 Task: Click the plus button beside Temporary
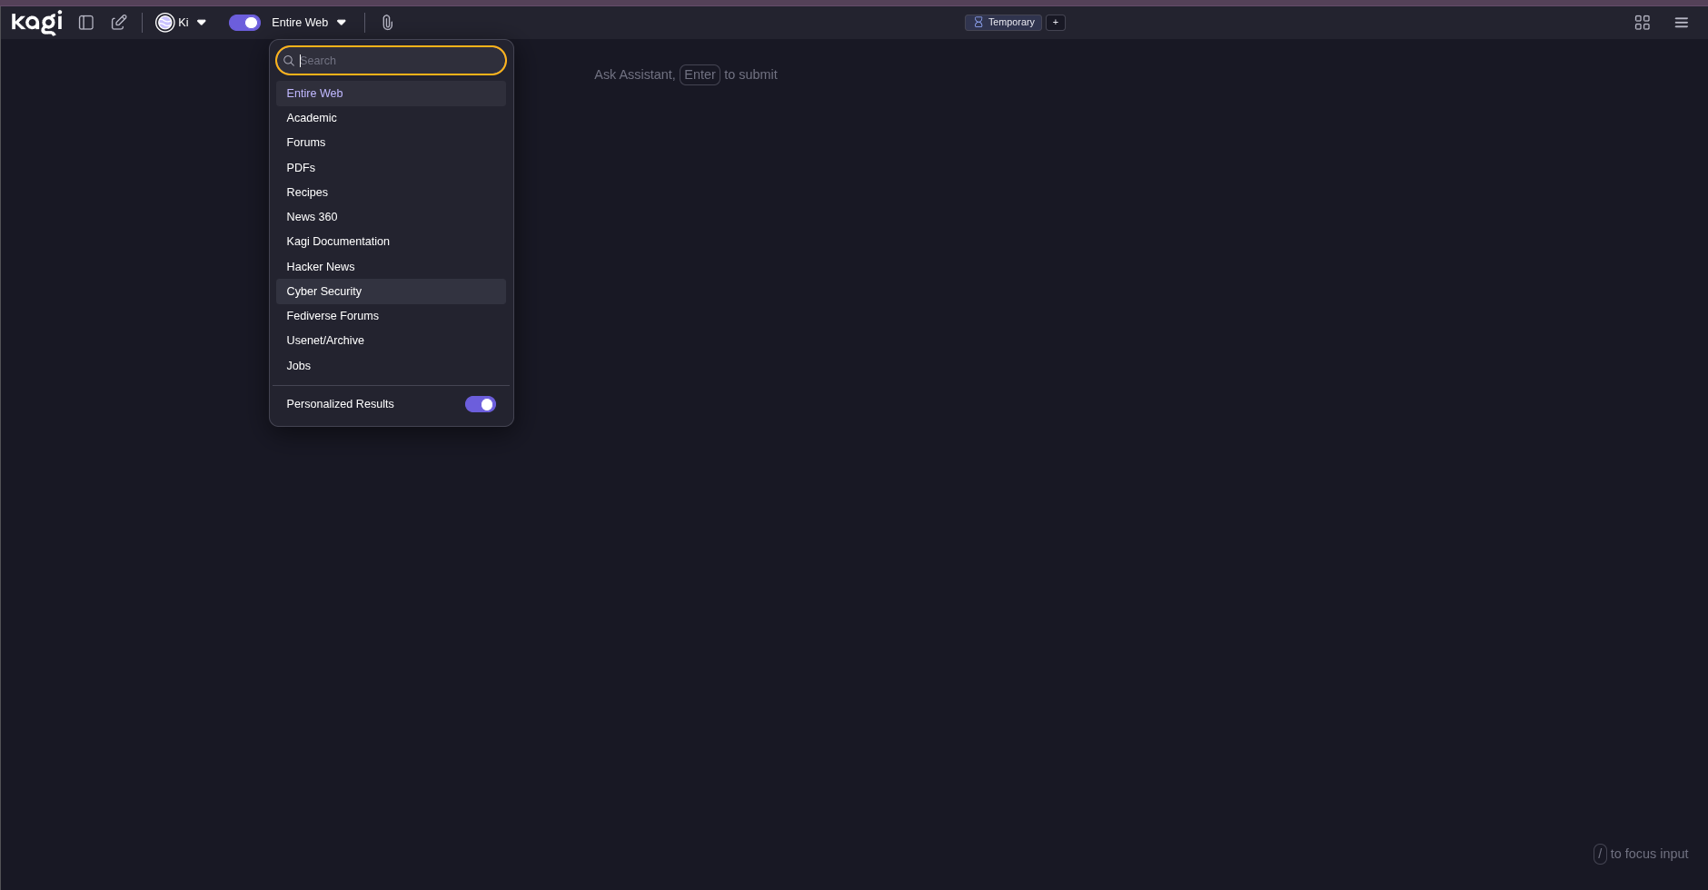click(1055, 23)
